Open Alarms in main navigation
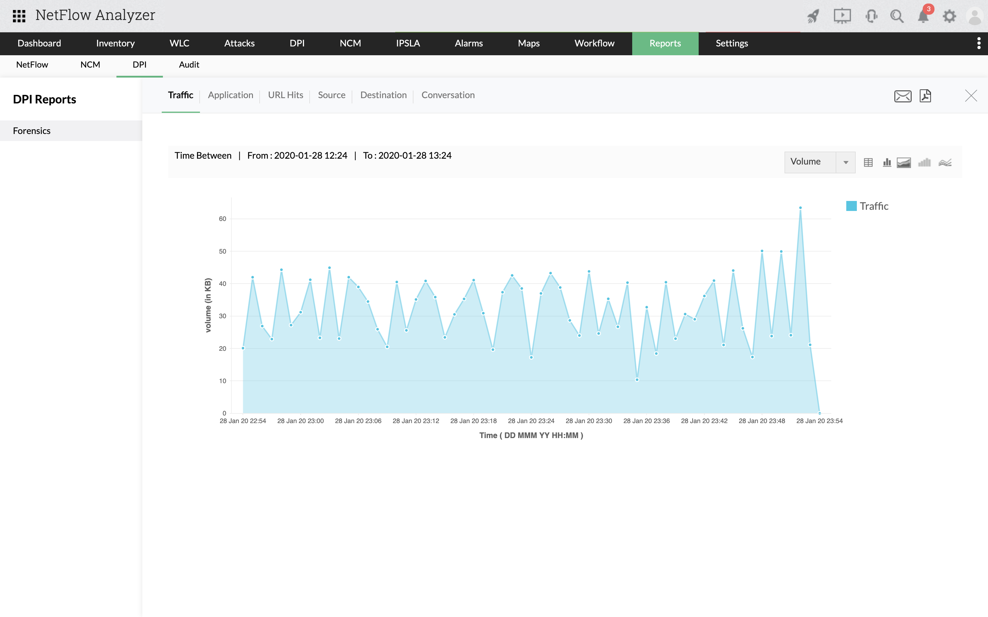The width and height of the screenshot is (988, 617). (x=469, y=43)
